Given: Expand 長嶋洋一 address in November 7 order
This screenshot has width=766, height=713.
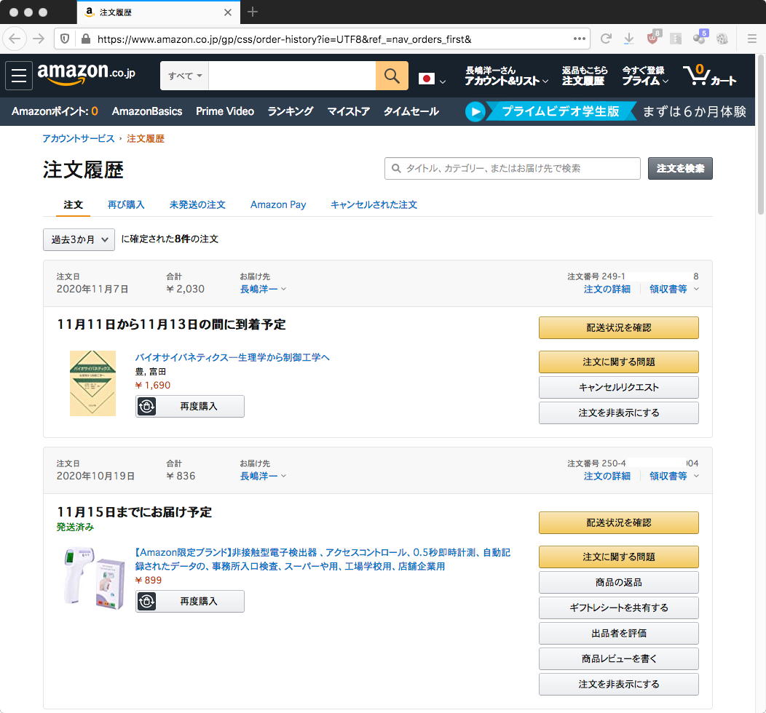Looking at the screenshot, I should pyautogui.click(x=263, y=289).
